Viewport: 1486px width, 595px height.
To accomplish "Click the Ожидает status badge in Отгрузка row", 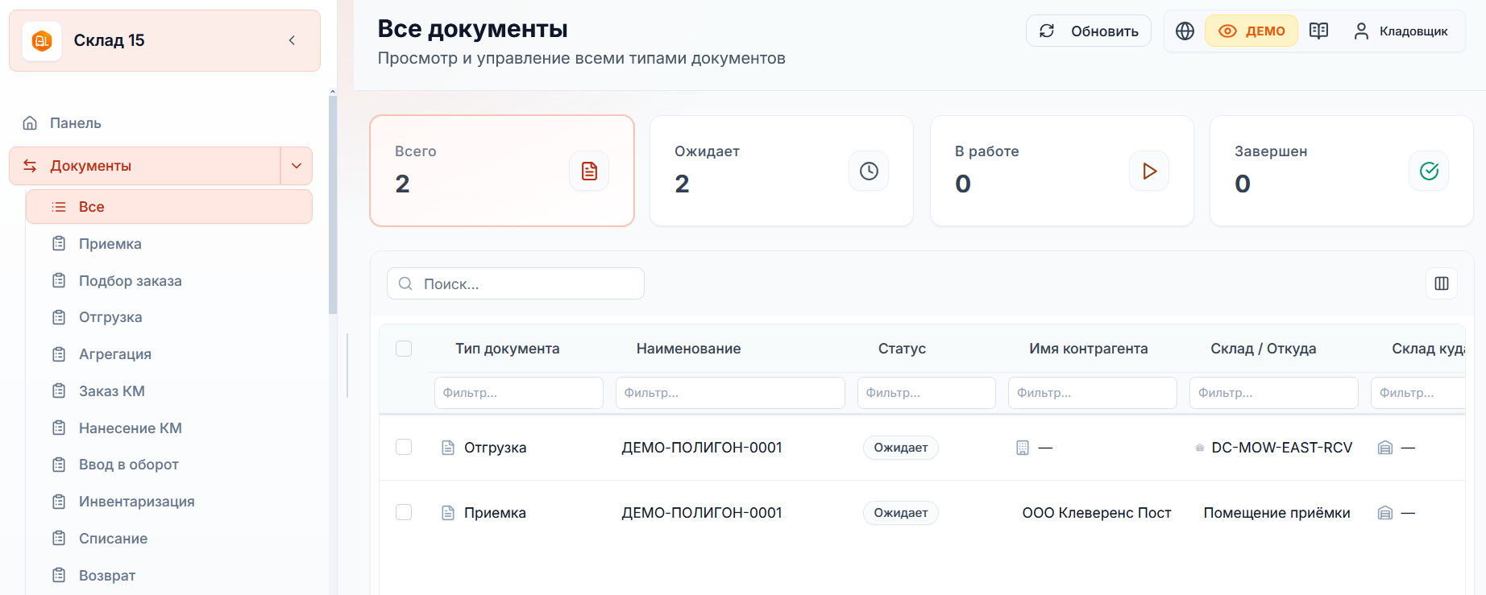I will 901,448.
